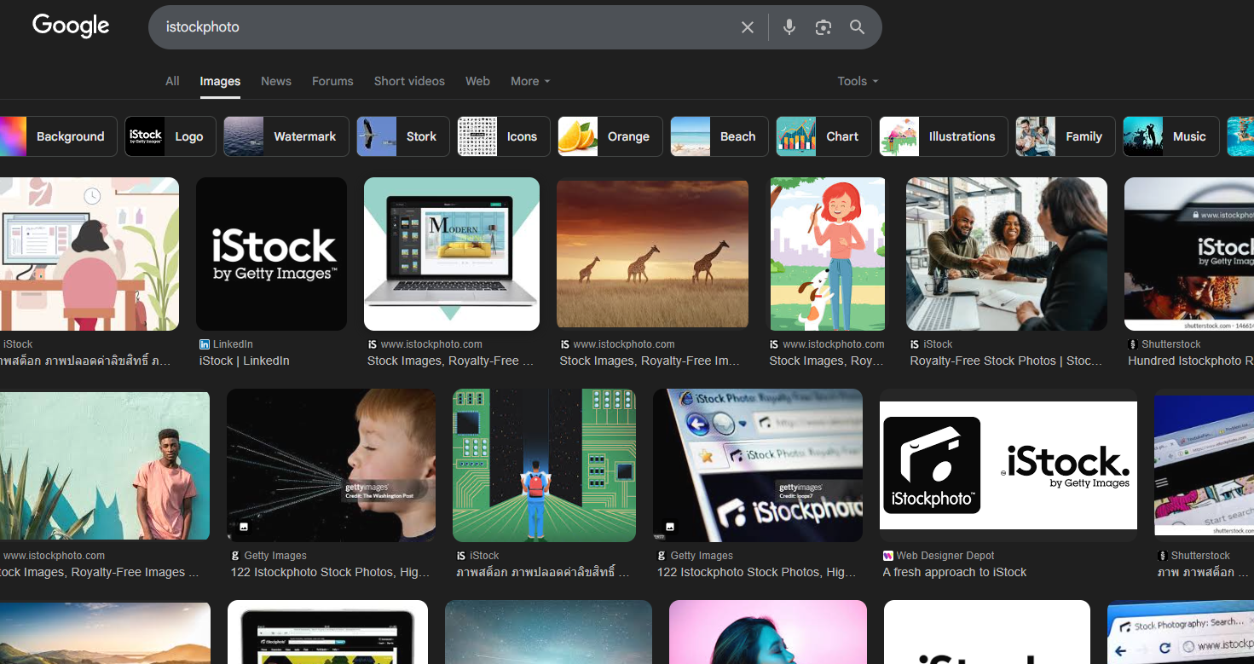The width and height of the screenshot is (1254, 664).
Task: Open Google Lens image search
Action: (x=823, y=26)
